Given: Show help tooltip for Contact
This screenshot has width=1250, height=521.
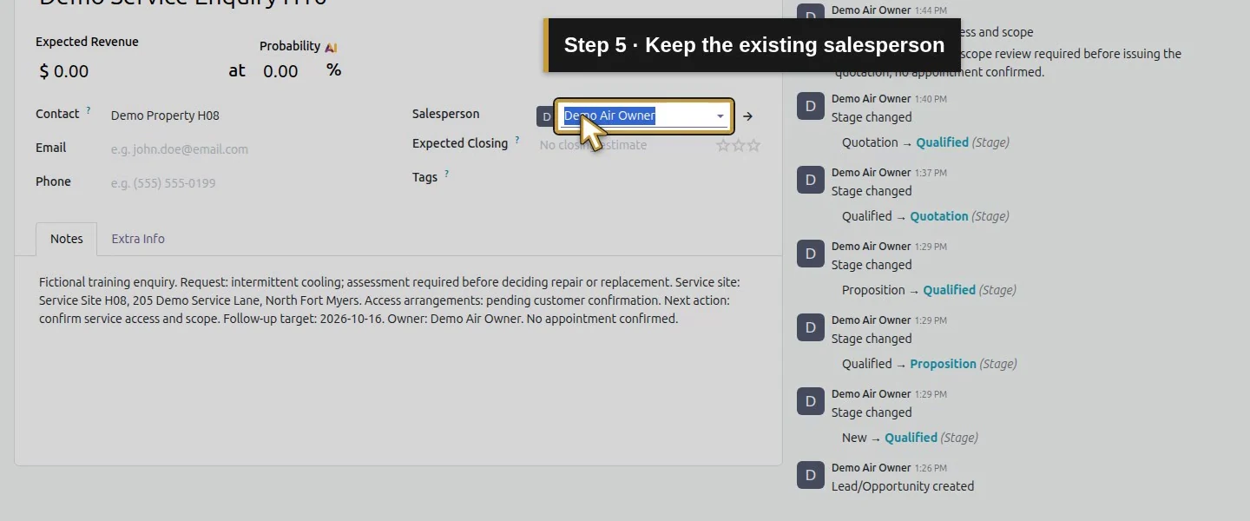Looking at the screenshot, I should pyautogui.click(x=89, y=110).
